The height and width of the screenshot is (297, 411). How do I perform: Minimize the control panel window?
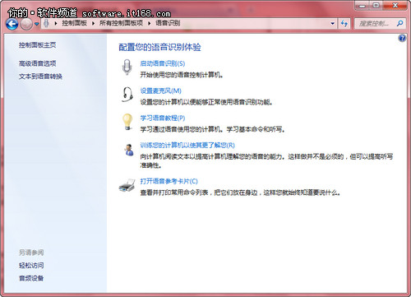point(363,6)
